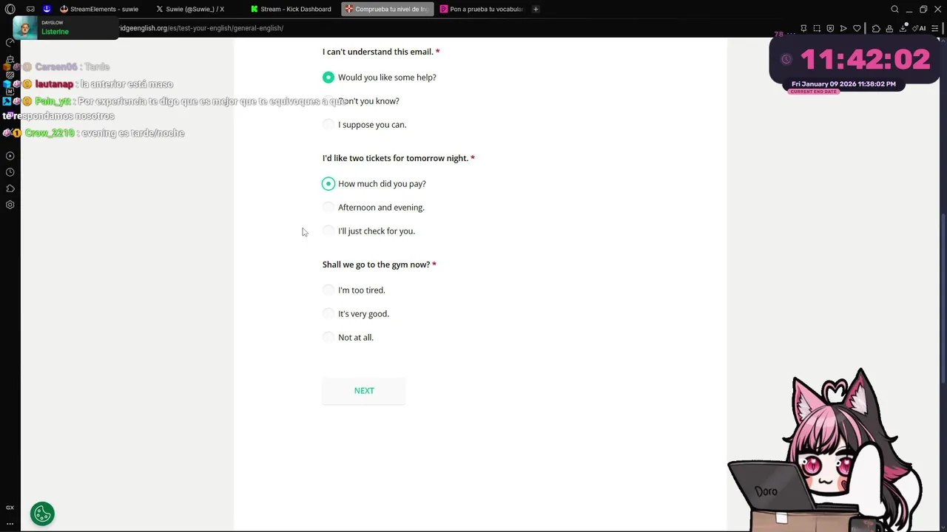Select "I'll just check for you." radio
This screenshot has height=532, width=947.
tap(328, 231)
